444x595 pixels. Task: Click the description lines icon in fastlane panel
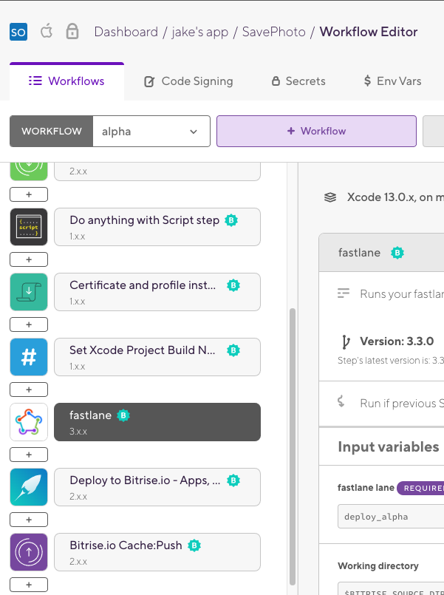344,293
